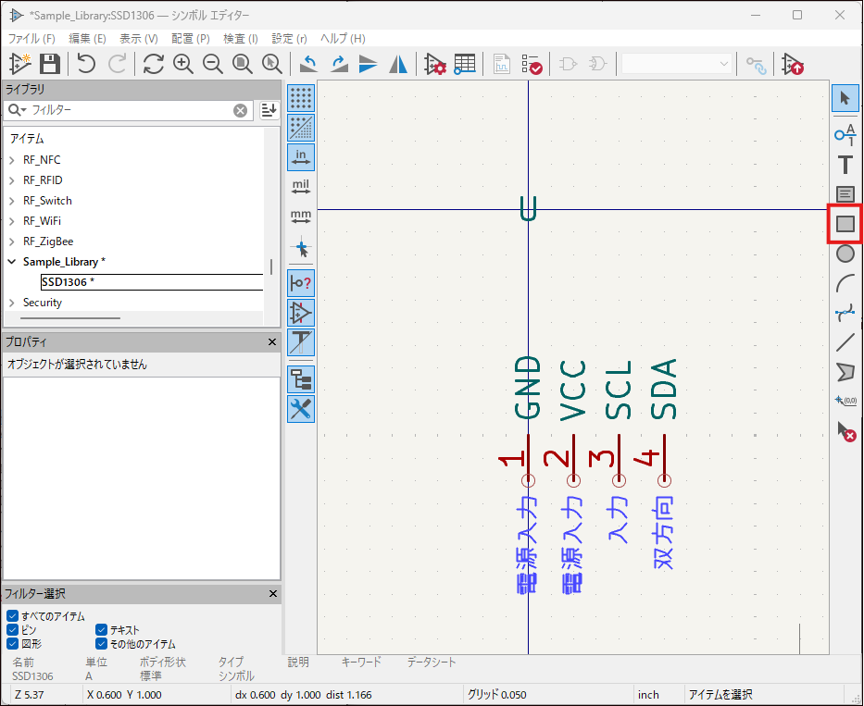Click the save icon in toolbar

pos(50,64)
